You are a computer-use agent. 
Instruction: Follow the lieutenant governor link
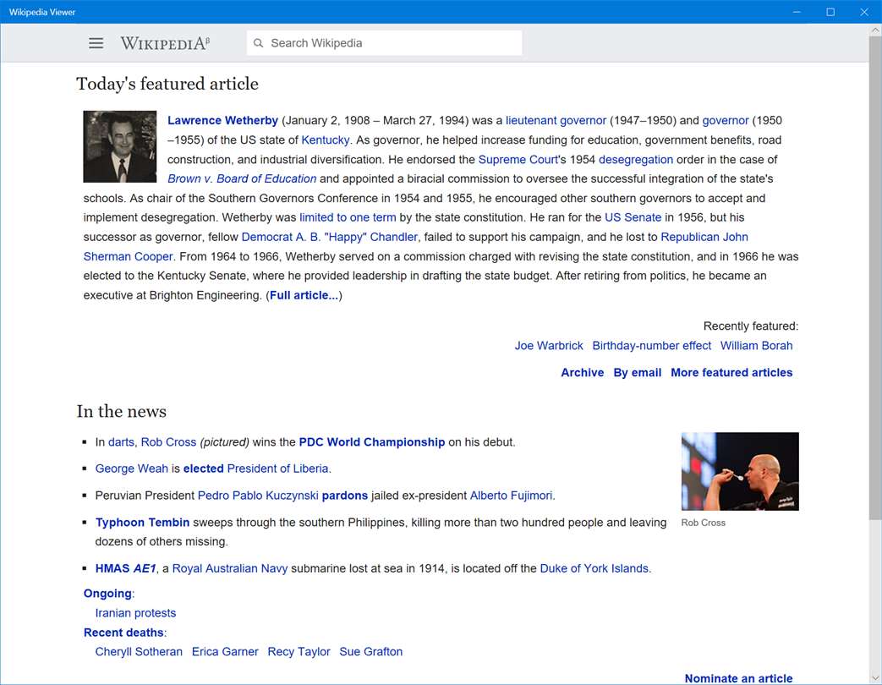(556, 120)
